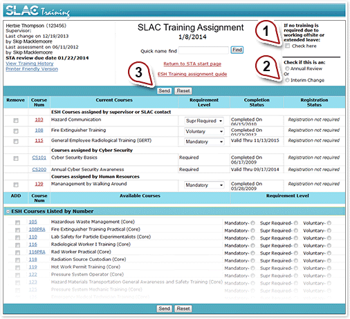Image resolution: width=350 pixels, height=319 pixels.
Task: Open course 115 link
Action: [x=39, y=140]
